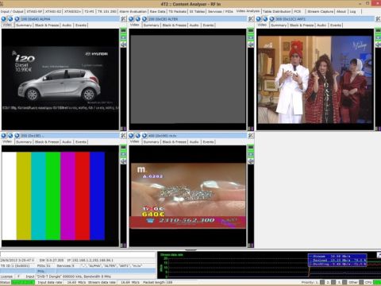Click the third round blue icon before the 350 title
This screenshot has height=286, width=381.
click(17, 136)
